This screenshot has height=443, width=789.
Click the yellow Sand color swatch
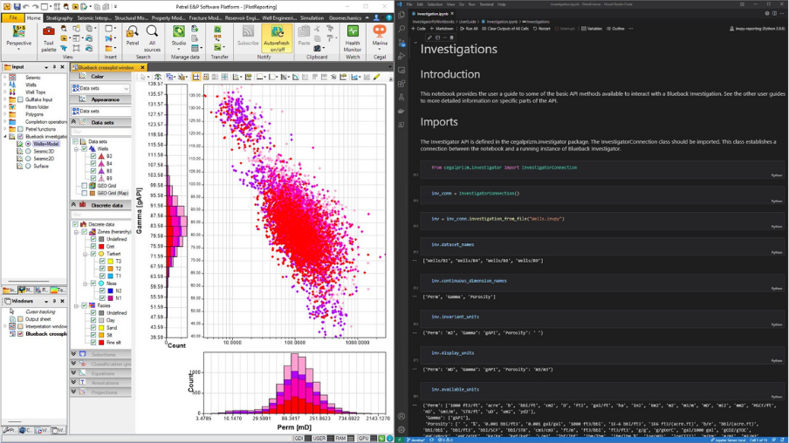(x=101, y=327)
